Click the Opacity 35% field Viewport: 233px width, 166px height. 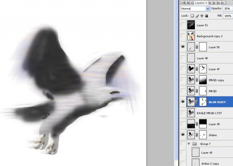228,9
